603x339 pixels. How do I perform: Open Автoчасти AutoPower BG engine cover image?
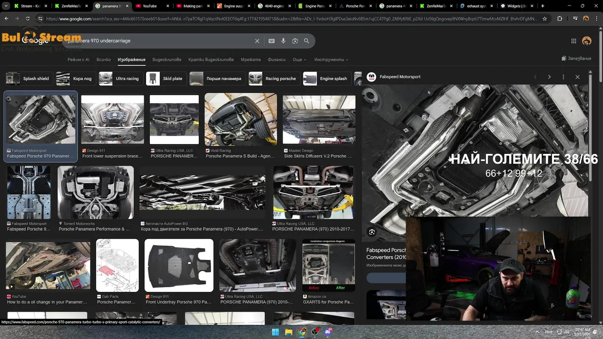(x=203, y=192)
